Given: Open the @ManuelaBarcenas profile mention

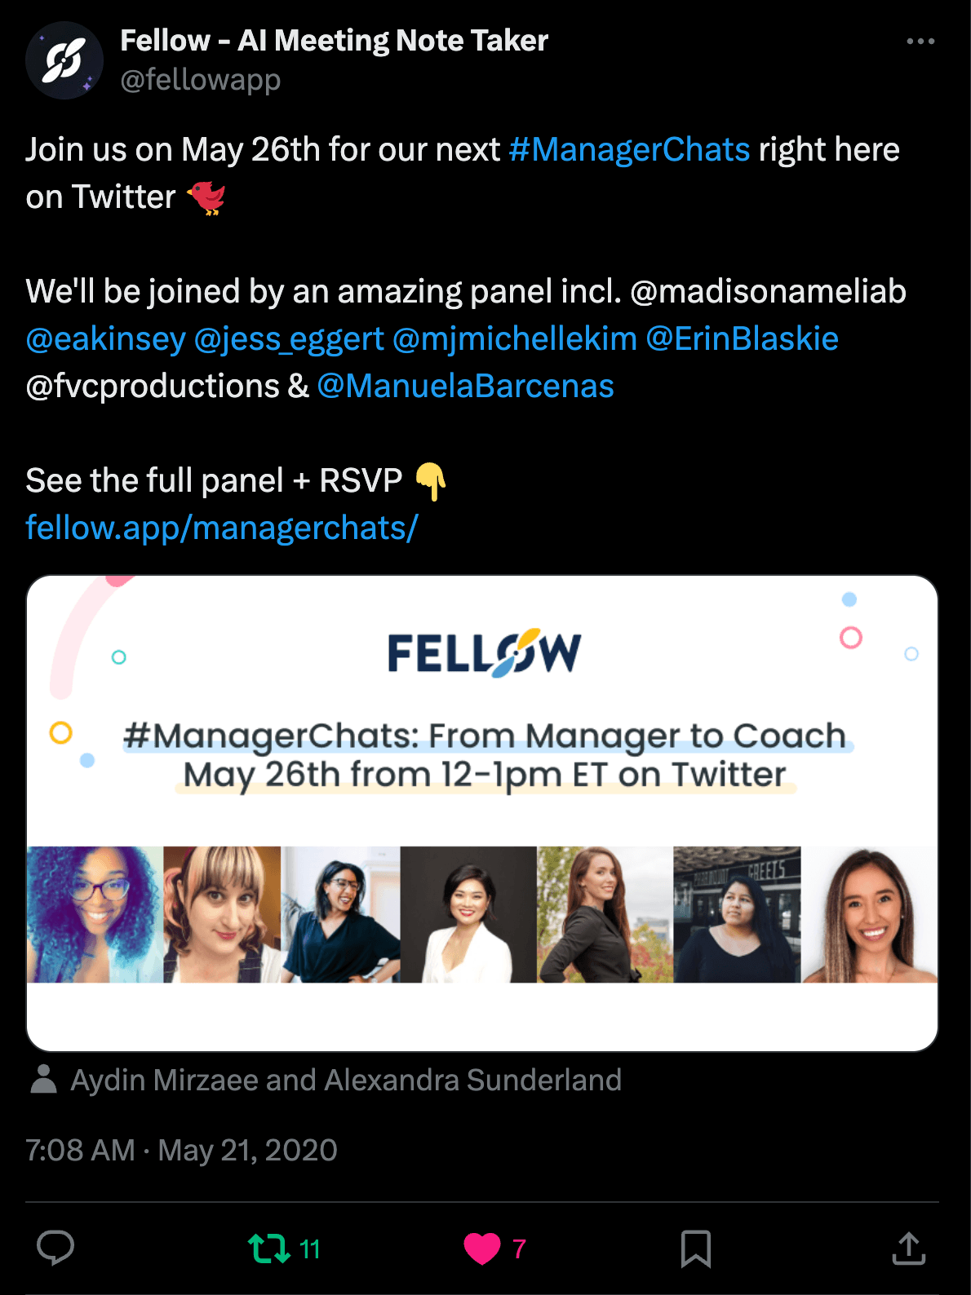Looking at the screenshot, I should (x=465, y=387).
